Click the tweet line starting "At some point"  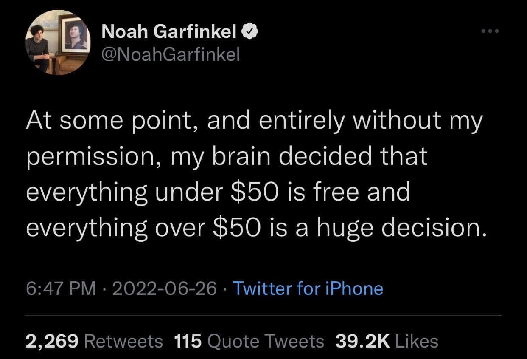(255, 122)
